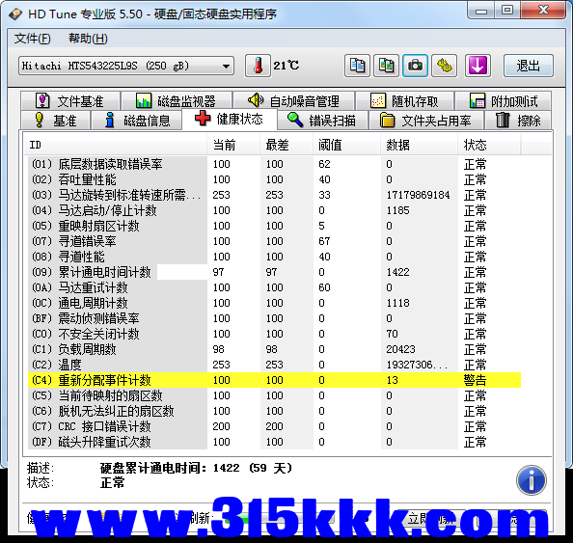Open the 文件(F) menu
573x543 pixels.
32,39
